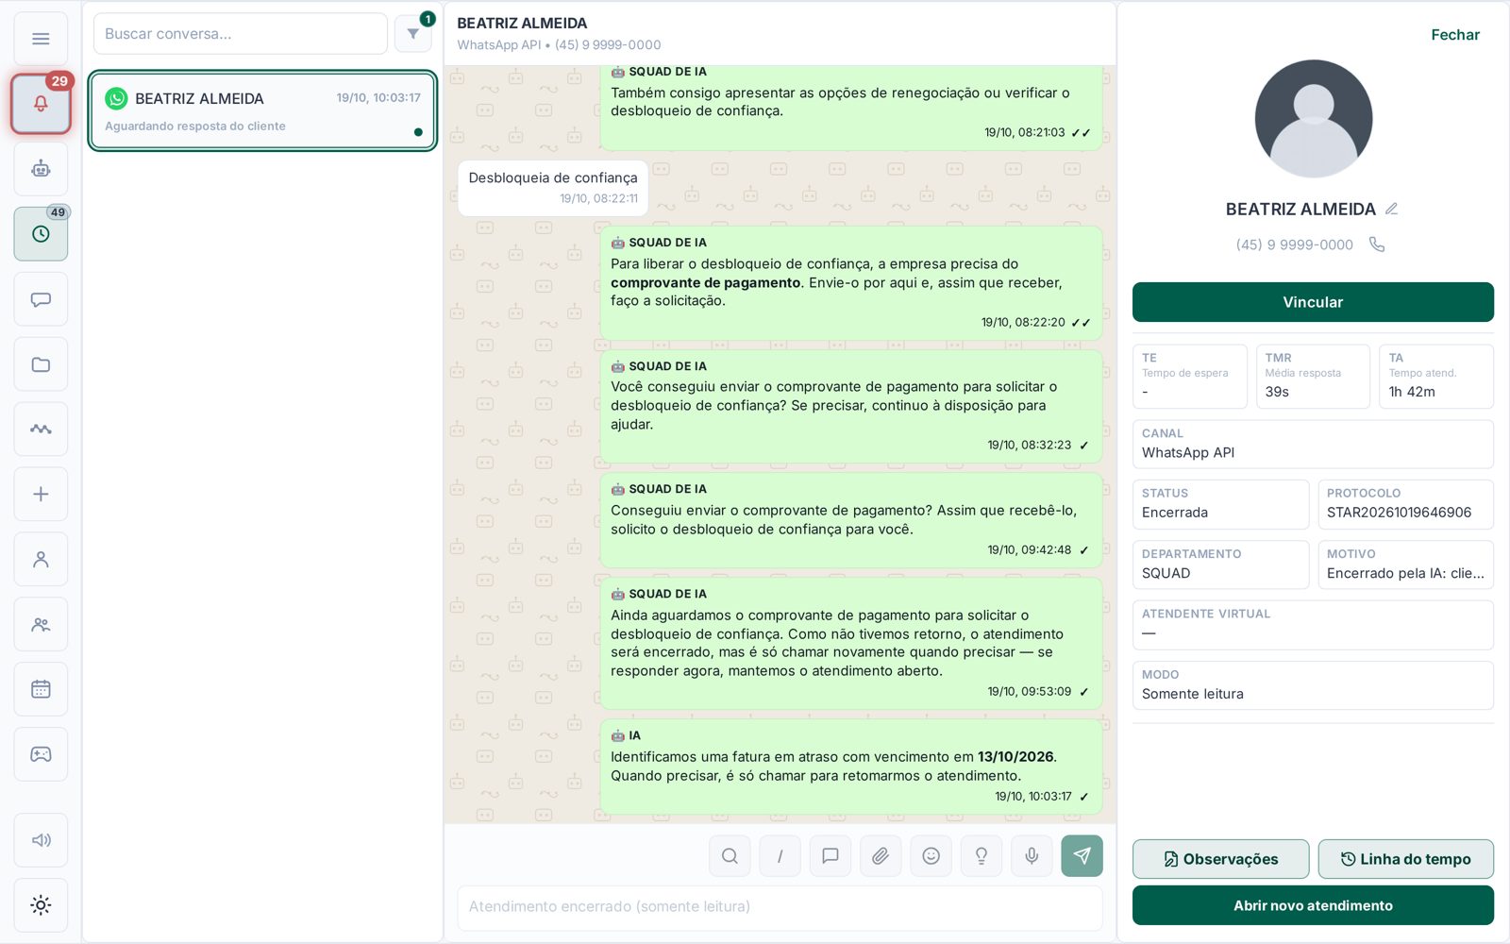Image resolution: width=1510 pixels, height=944 pixels.
Task: Click Abrir novo atendimento button
Action: (x=1313, y=905)
